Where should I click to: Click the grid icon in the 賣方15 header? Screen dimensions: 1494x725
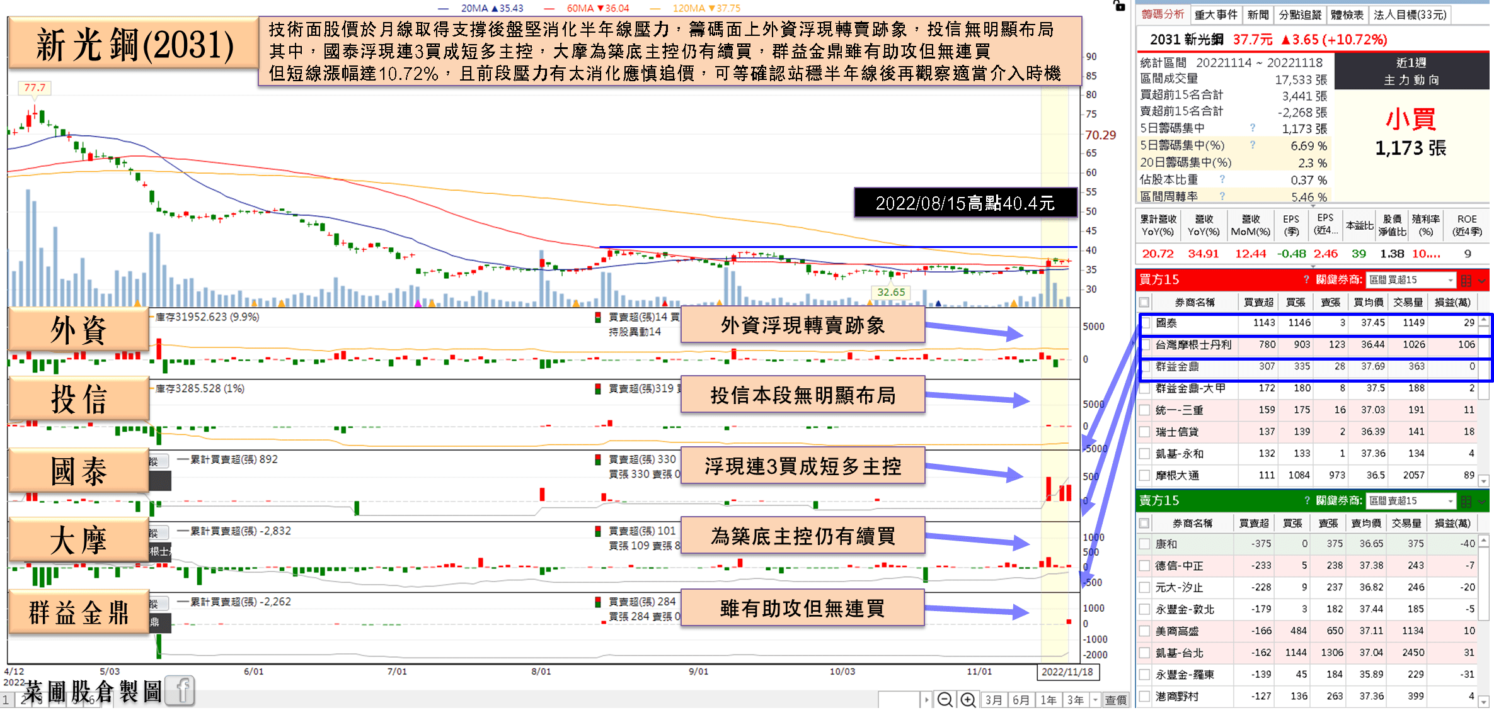click(1466, 501)
